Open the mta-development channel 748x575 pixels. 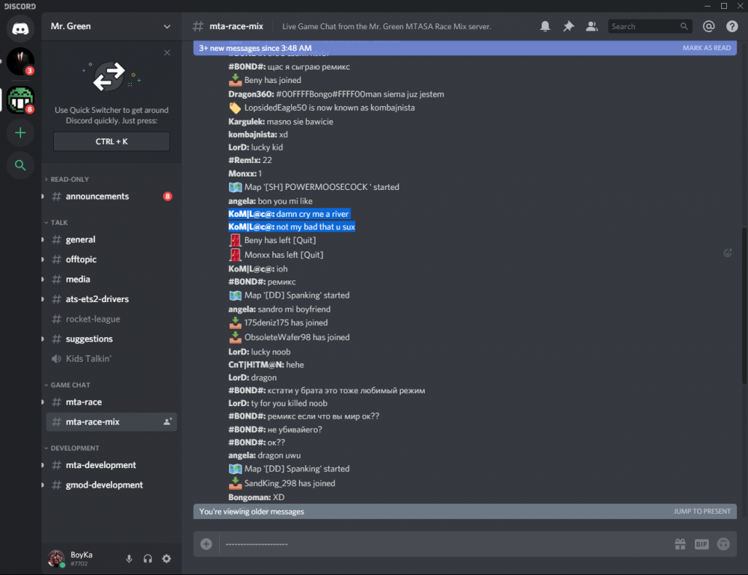point(100,465)
